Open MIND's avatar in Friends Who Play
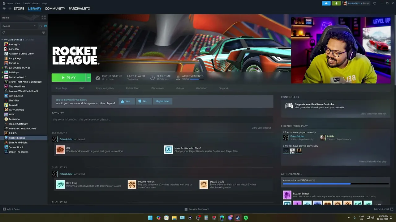 point(323,138)
